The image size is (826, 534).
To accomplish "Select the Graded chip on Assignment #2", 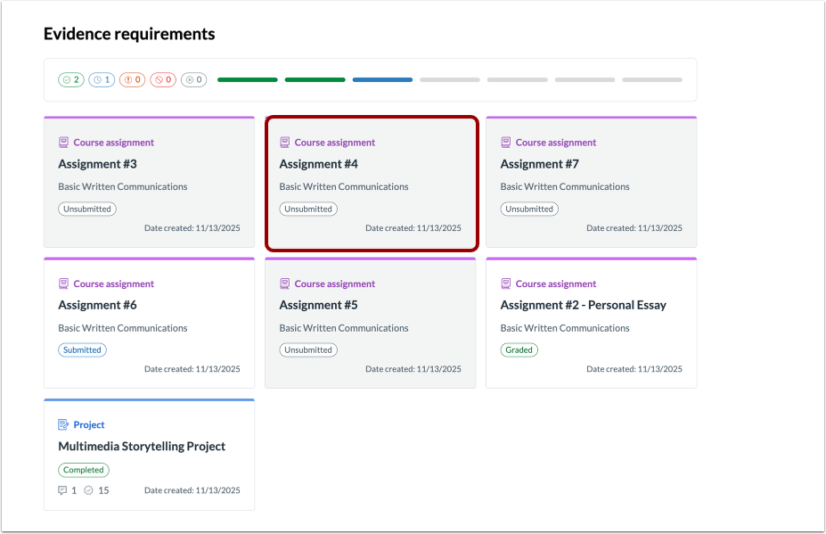I will tap(519, 349).
